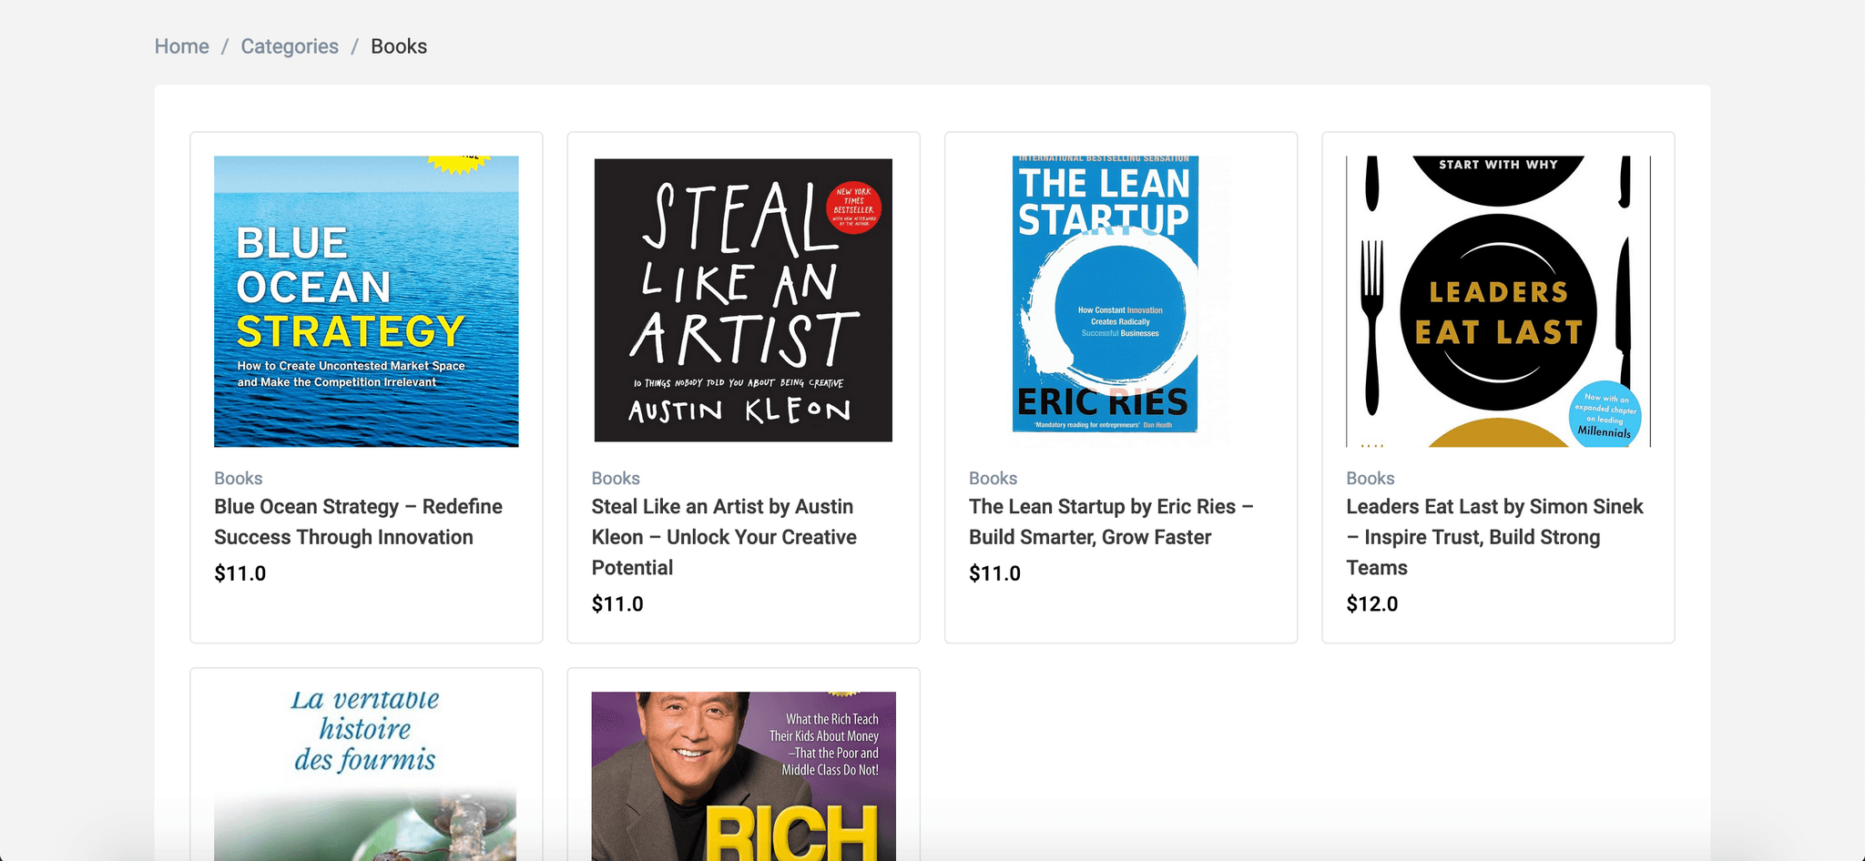This screenshot has height=861, width=1865.
Task: Select Books category label under The Lean Startup
Action: [993, 479]
